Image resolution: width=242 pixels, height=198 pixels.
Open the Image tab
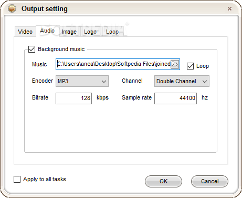click(x=69, y=32)
